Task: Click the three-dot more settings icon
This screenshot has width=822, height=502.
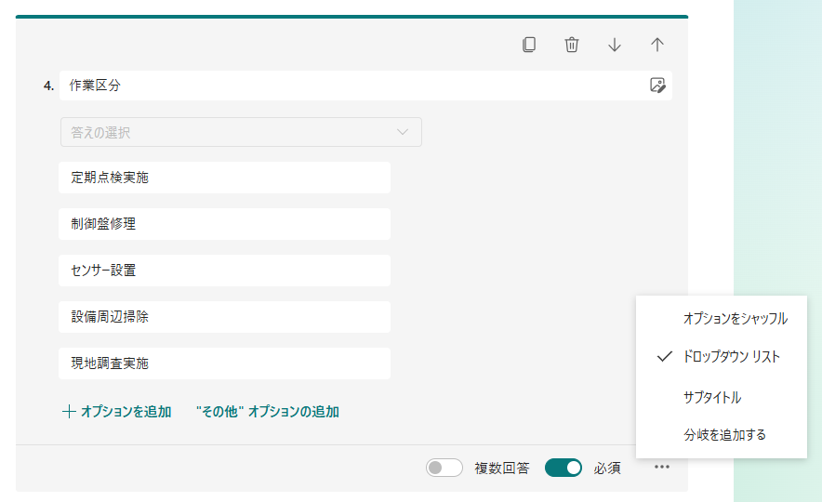Action: coord(661,467)
